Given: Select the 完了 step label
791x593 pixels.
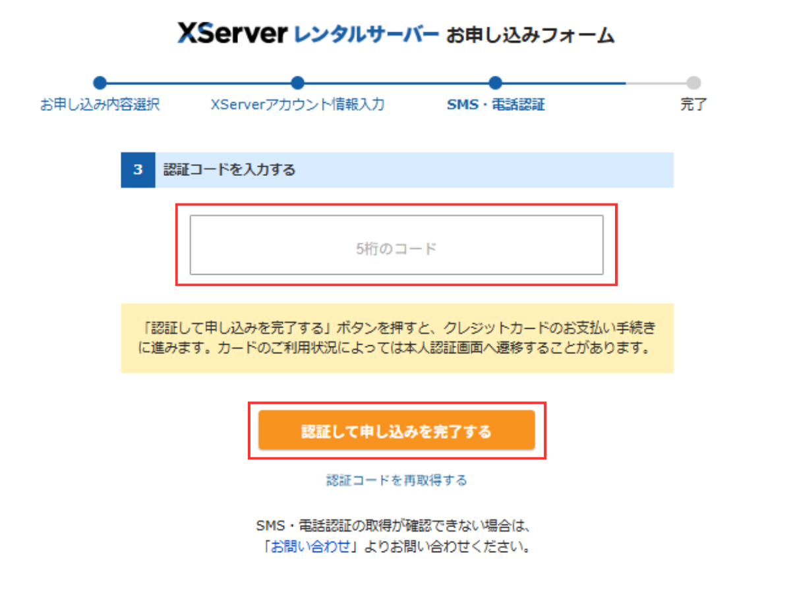Looking at the screenshot, I should (693, 105).
